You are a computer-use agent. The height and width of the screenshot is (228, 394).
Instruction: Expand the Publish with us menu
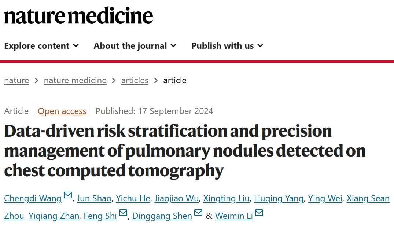(227, 46)
